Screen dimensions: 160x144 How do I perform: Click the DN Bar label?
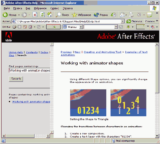pos(6,27)
